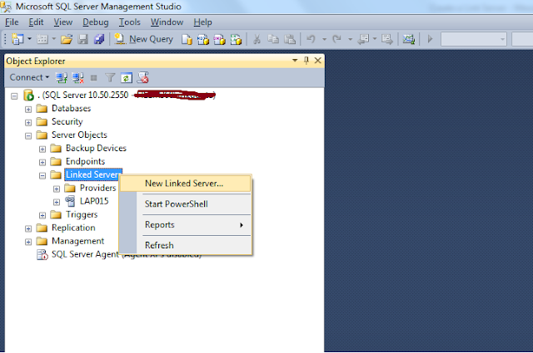Click the Navigate Backward icon
Screen dimensions: 533x353
(363, 39)
